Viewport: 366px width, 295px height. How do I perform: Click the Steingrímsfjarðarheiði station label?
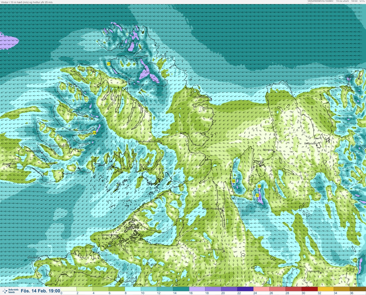(148, 141)
